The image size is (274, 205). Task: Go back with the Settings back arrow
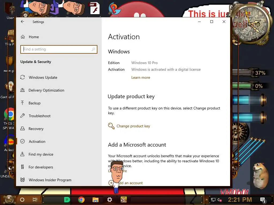point(22,22)
